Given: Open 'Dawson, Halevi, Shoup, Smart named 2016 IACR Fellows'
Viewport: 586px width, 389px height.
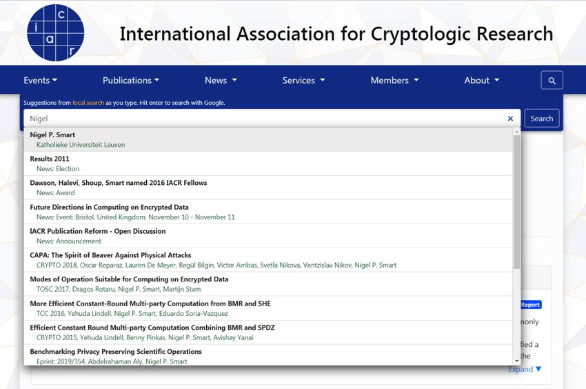Looking at the screenshot, I should click(268, 188).
